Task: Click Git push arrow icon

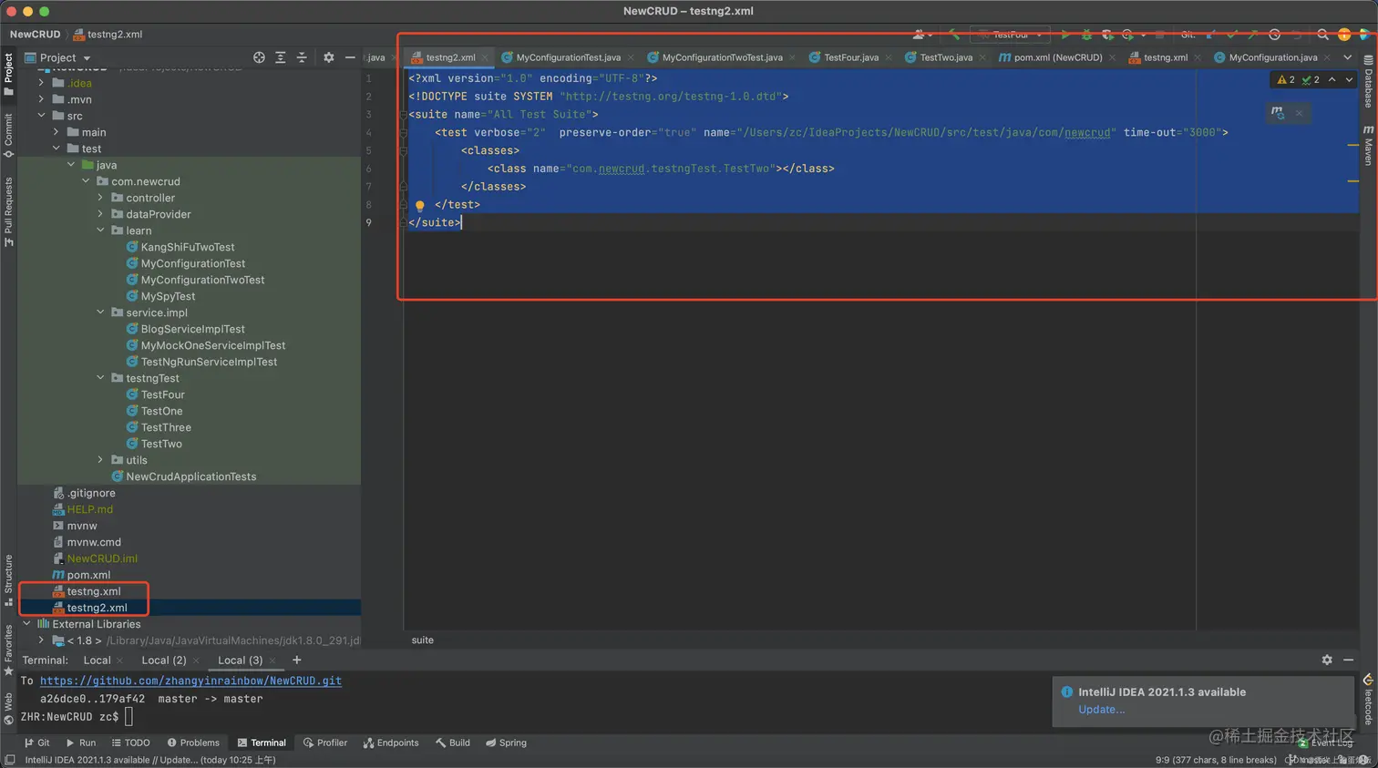Action: coord(1252,35)
